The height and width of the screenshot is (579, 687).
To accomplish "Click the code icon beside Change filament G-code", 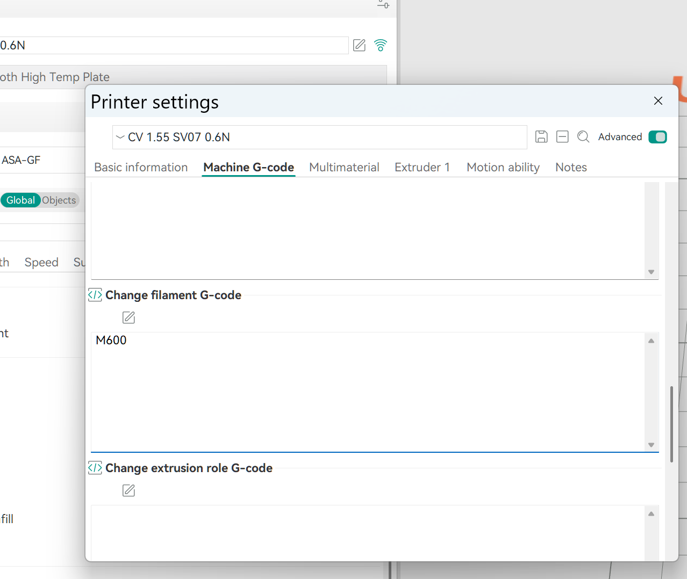I will [x=95, y=295].
